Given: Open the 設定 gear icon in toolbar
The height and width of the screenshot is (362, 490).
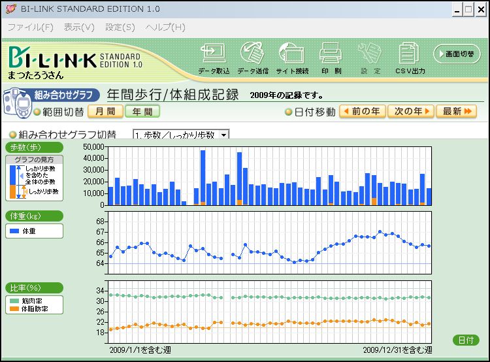Looking at the screenshot, I should [x=370, y=54].
